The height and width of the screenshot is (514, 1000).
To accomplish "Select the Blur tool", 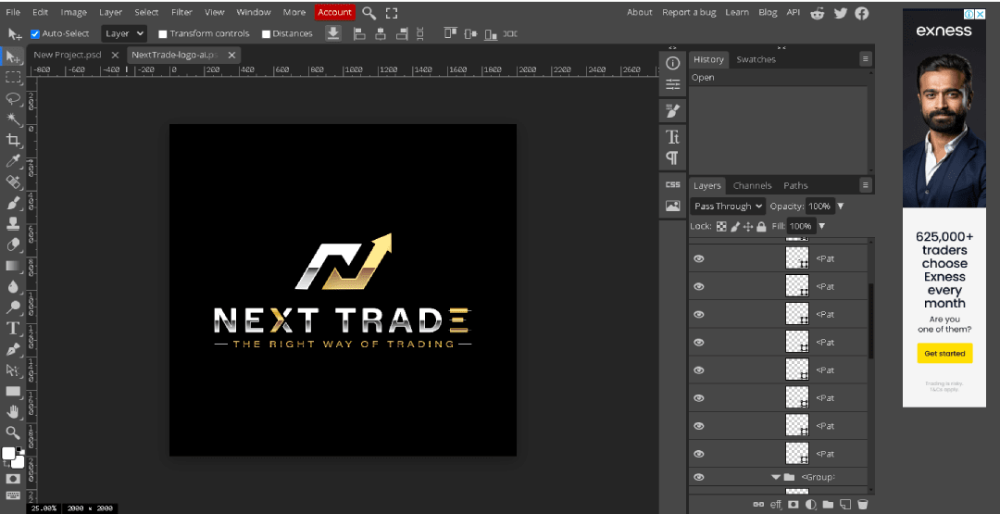I will [13, 287].
